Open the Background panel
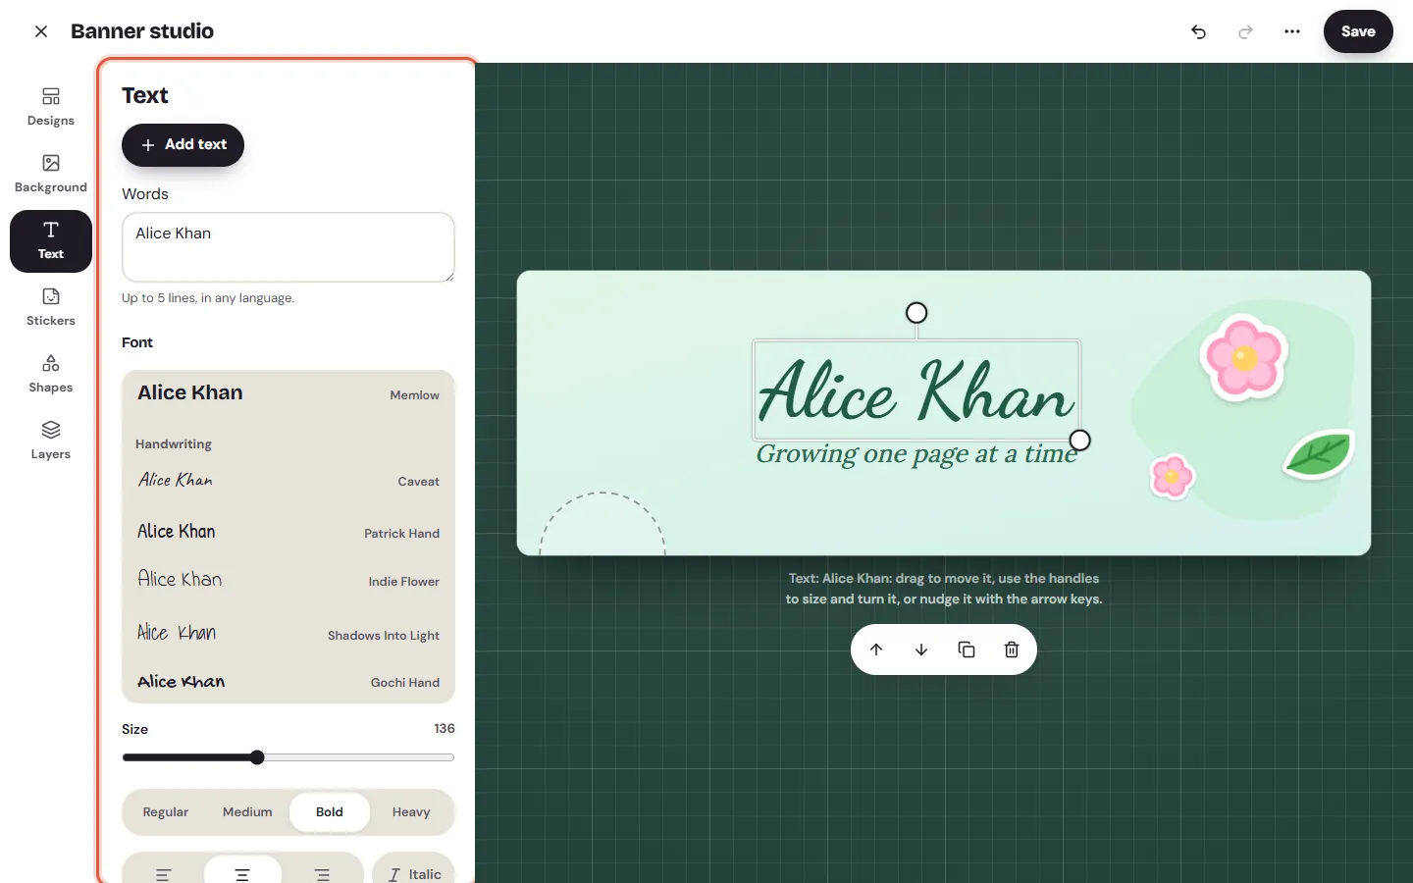The width and height of the screenshot is (1413, 883). [51, 174]
